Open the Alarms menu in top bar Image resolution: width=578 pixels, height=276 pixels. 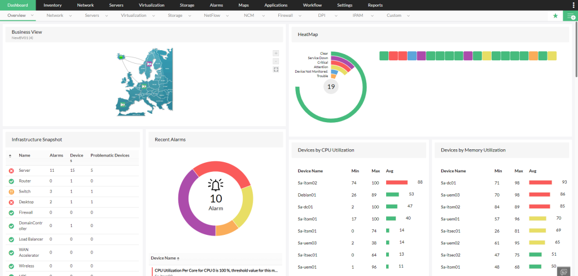(x=217, y=5)
